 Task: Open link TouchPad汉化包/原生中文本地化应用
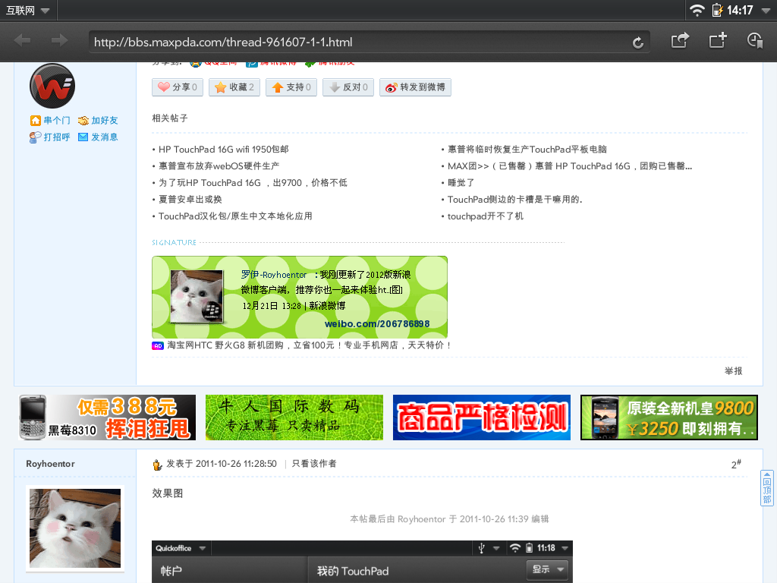click(235, 216)
